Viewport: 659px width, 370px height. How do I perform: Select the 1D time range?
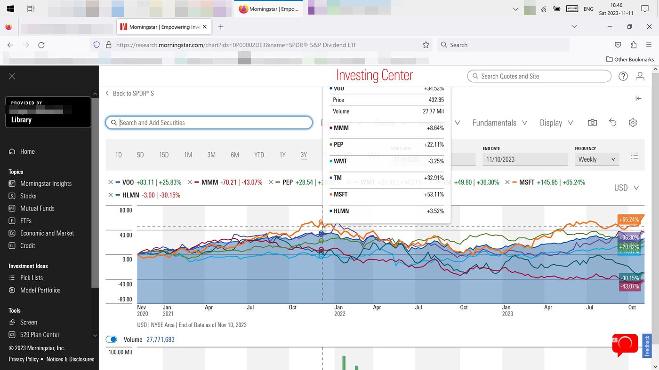click(x=119, y=155)
